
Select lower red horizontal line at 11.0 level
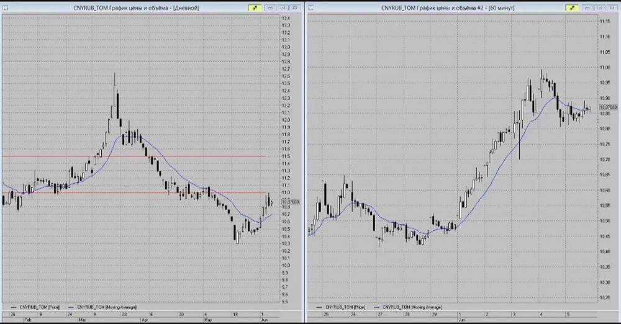click(x=134, y=193)
